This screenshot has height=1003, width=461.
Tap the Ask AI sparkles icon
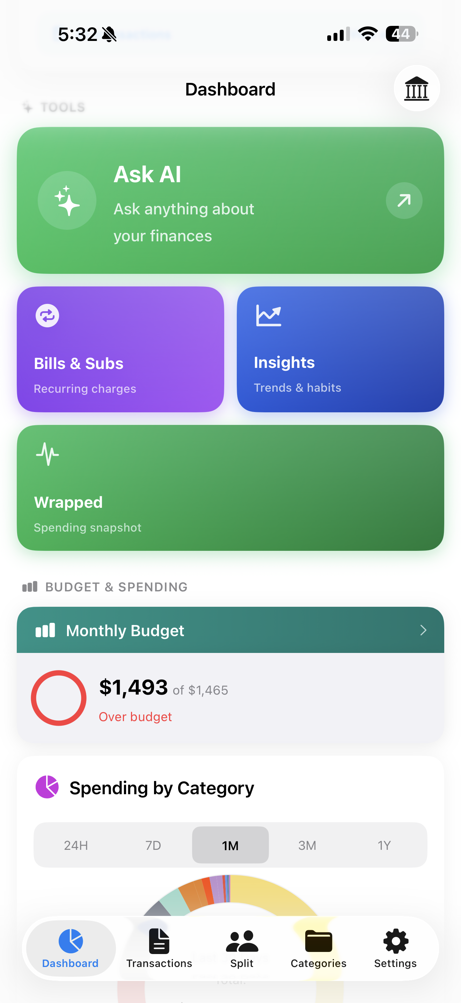67,200
